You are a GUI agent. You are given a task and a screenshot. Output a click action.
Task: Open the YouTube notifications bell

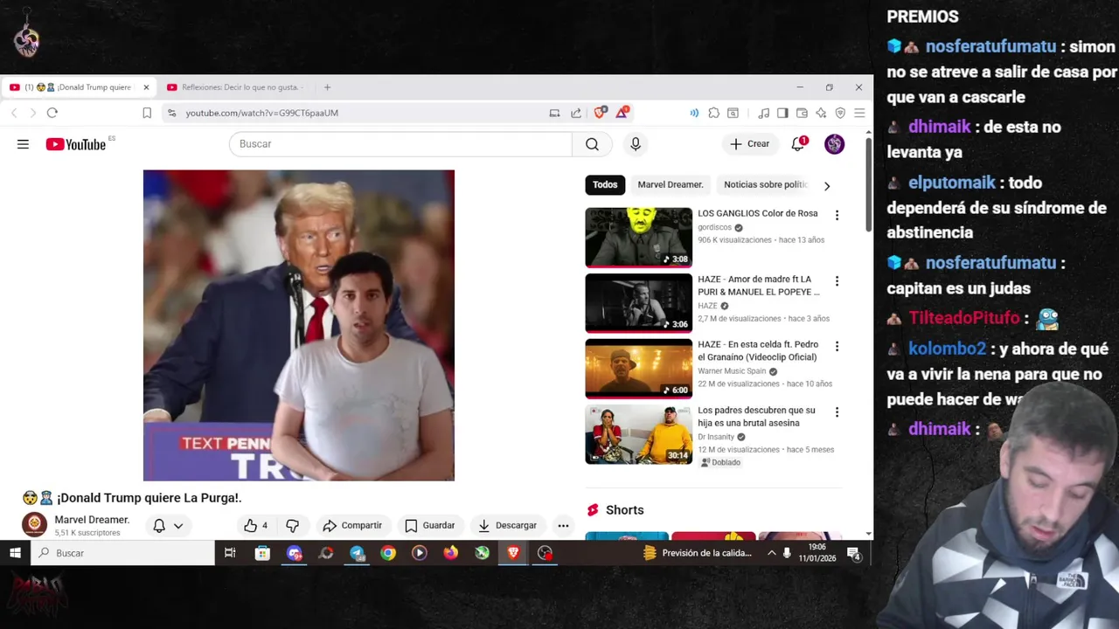click(x=797, y=144)
